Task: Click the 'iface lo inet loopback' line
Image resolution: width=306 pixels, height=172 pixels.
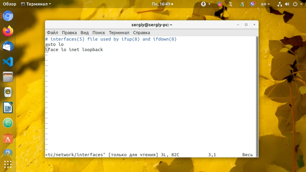Action: click(x=74, y=50)
